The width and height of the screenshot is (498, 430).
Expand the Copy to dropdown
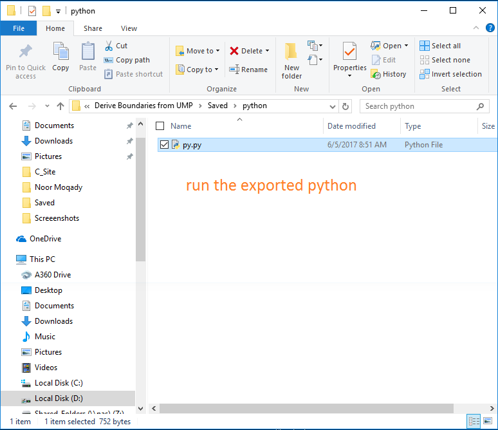[x=217, y=70]
